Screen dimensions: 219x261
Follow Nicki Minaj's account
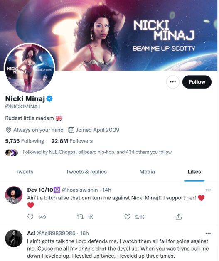click(197, 82)
